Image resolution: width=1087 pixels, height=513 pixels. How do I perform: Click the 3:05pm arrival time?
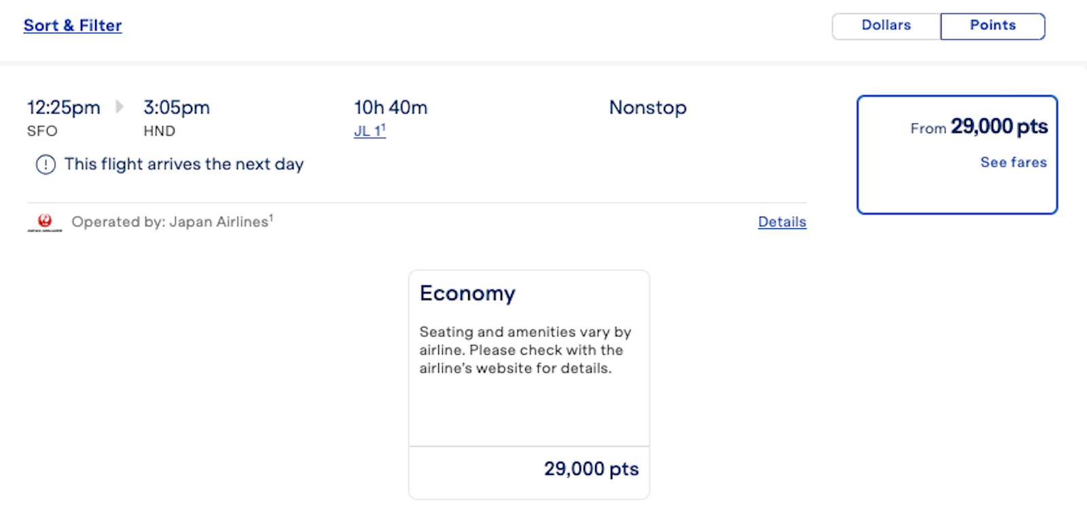pos(177,107)
